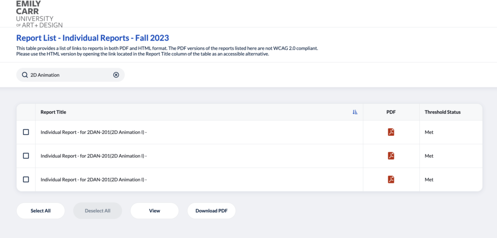Open PDF icon for first report row
This screenshot has width=497, height=238.
pos(391,132)
